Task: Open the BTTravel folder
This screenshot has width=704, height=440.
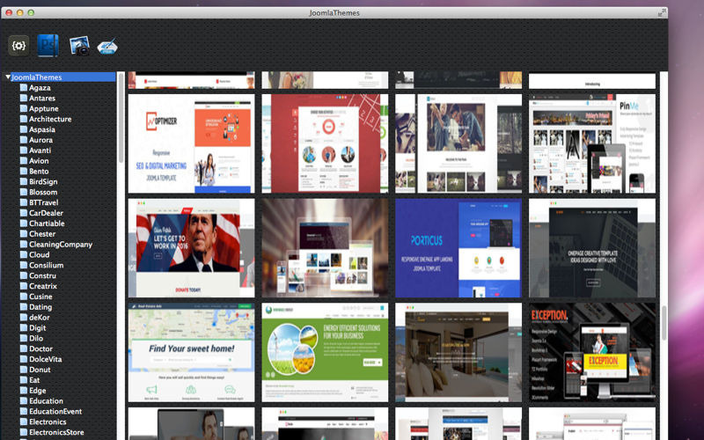Action: coord(43,202)
